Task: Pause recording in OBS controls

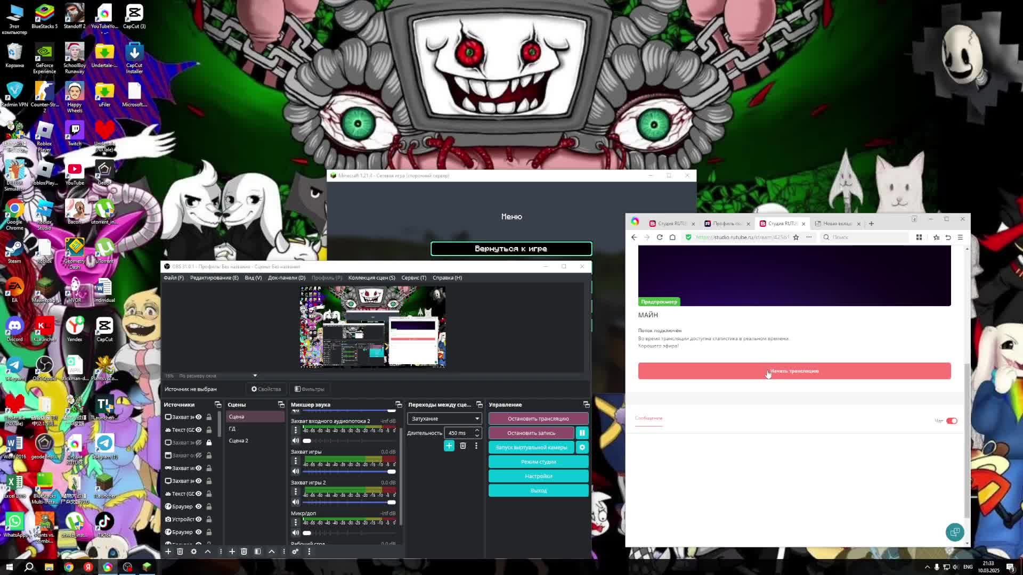Action: pos(582,433)
